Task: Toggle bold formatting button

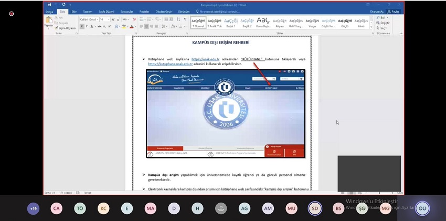Action: click(81, 26)
